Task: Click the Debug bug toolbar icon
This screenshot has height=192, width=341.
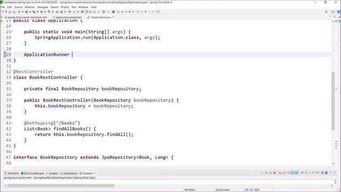Action: coord(19,12)
